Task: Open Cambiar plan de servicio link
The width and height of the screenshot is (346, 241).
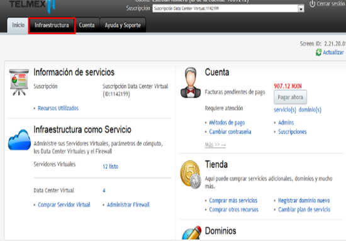Action: 304,210
